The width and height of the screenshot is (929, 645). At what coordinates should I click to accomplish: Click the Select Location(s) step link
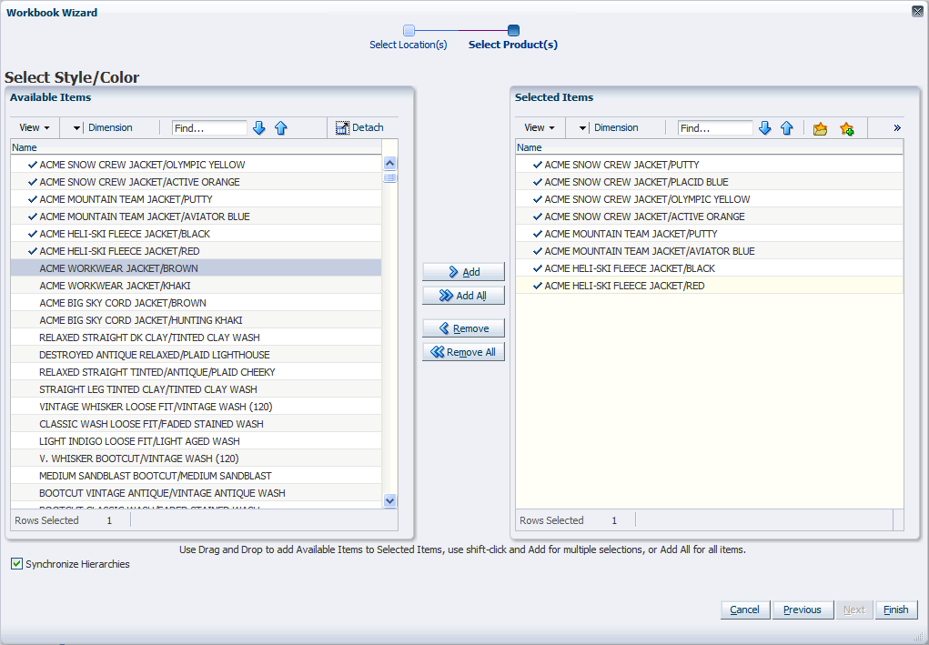click(x=409, y=45)
